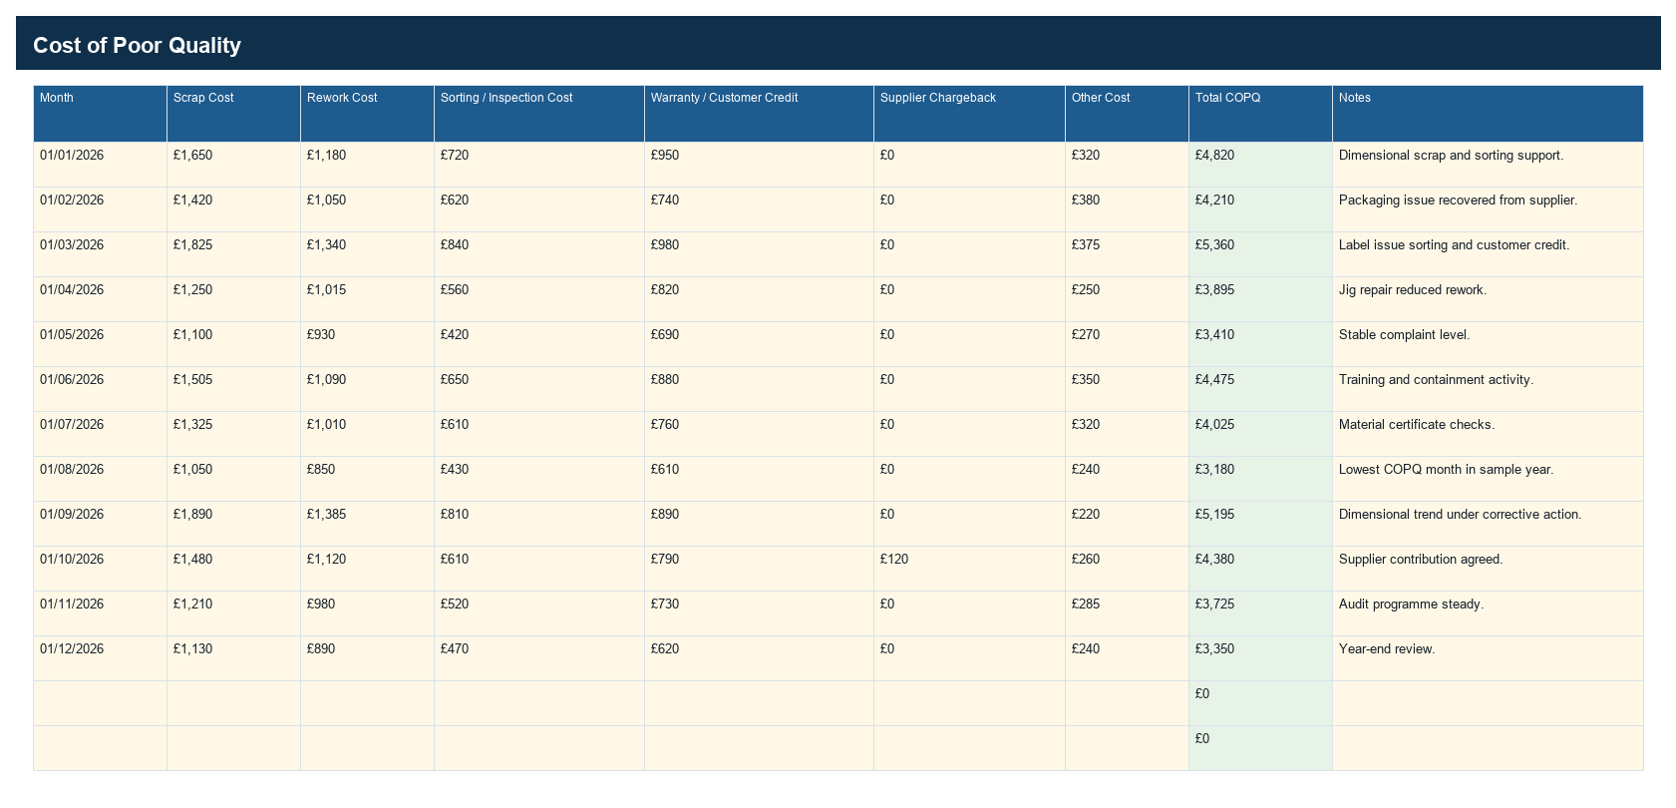This screenshot has width=1676, height=808.
Task: Click the Month column header
Action: [x=100, y=114]
